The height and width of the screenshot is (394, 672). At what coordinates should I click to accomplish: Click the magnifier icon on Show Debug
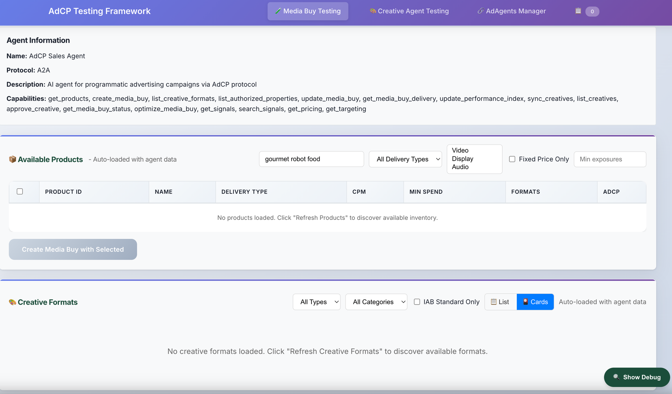pos(616,377)
